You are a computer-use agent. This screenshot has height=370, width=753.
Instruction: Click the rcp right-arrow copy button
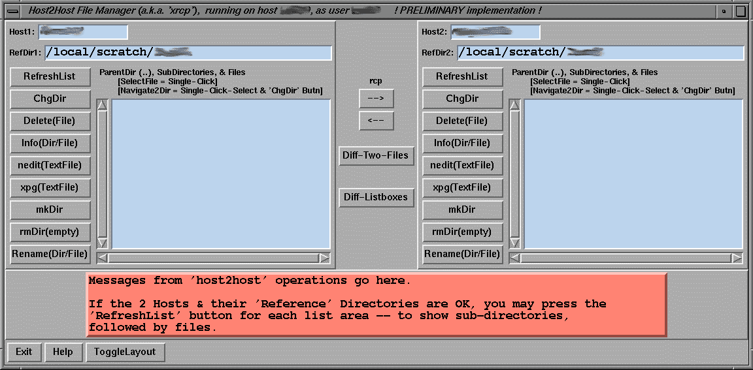point(376,99)
